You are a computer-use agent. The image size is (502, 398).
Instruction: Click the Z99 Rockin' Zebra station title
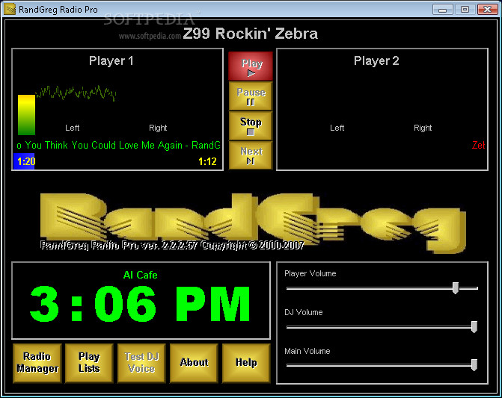251,34
